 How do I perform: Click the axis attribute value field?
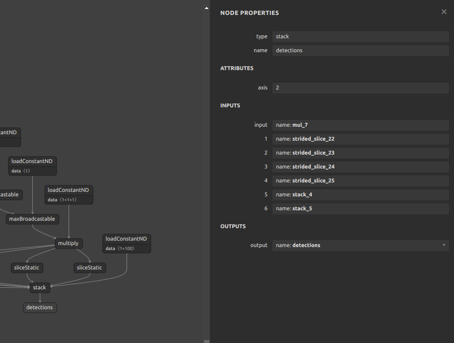pos(360,87)
